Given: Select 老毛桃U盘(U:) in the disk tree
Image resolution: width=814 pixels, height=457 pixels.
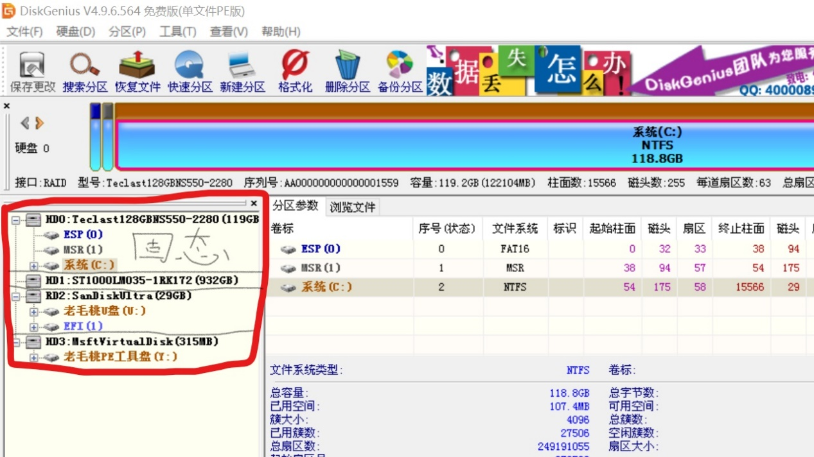Looking at the screenshot, I should pos(105,311).
